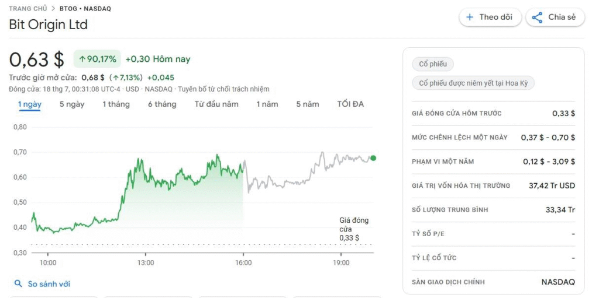Click the 13:00 time axis label
This screenshot has height=298, width=599.
pyautogui.click(x=146, y=263)
